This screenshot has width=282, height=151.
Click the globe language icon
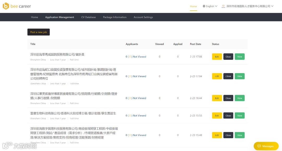coord(204,6)
